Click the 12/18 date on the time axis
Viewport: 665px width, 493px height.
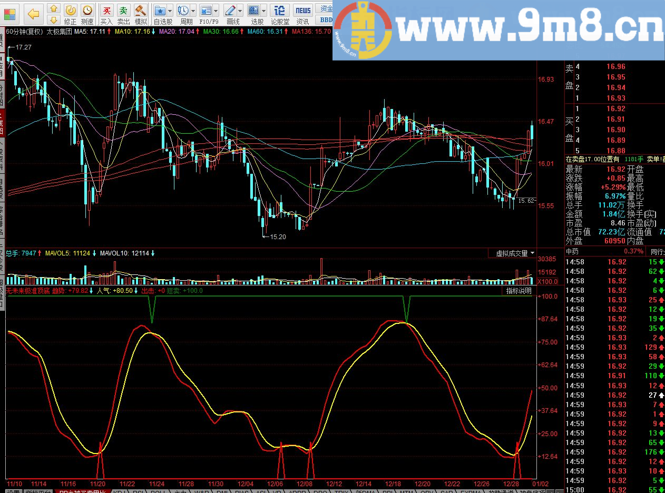(393, 483)
